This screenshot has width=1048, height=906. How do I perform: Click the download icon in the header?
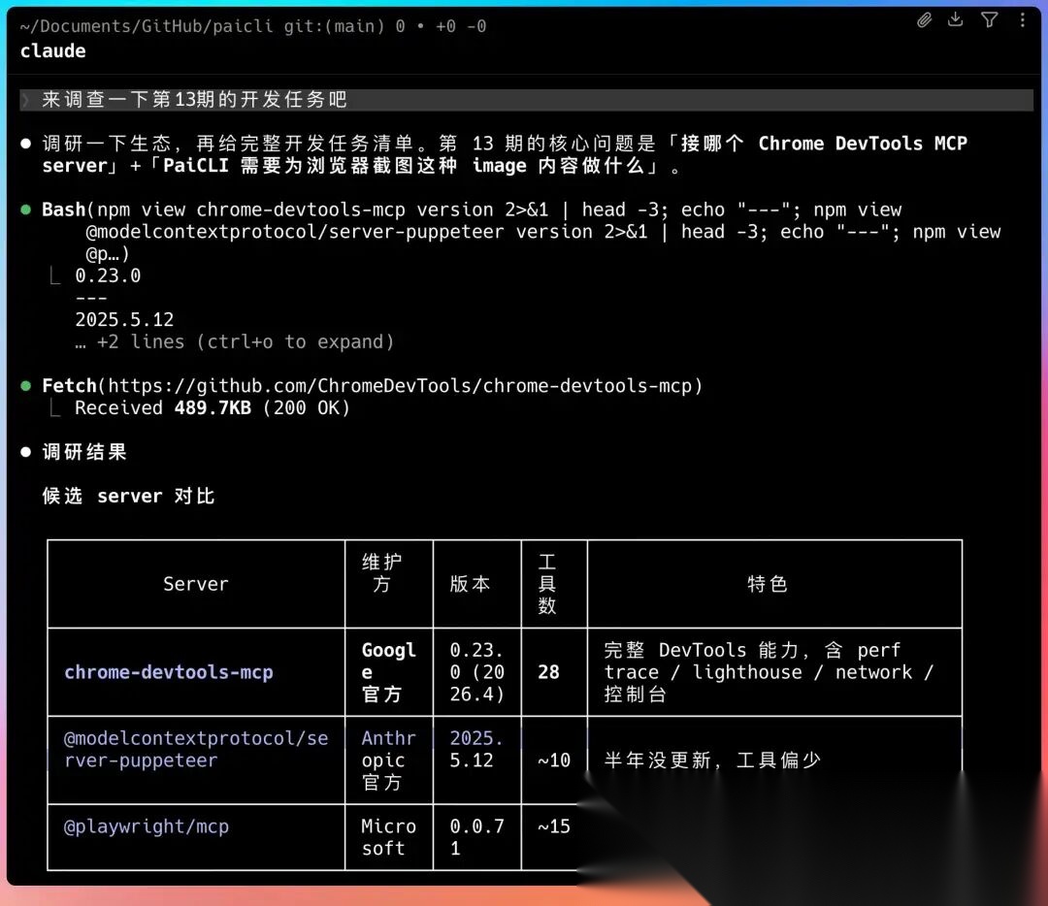click(x=956, y=19)
